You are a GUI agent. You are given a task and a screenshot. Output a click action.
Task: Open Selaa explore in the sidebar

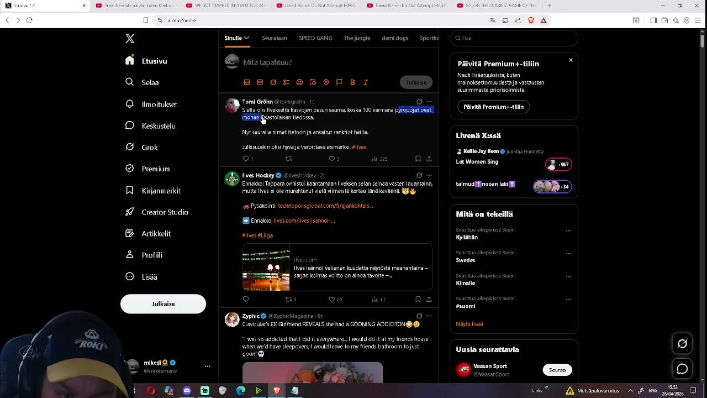pyautogui.click(x=142, y=82)
